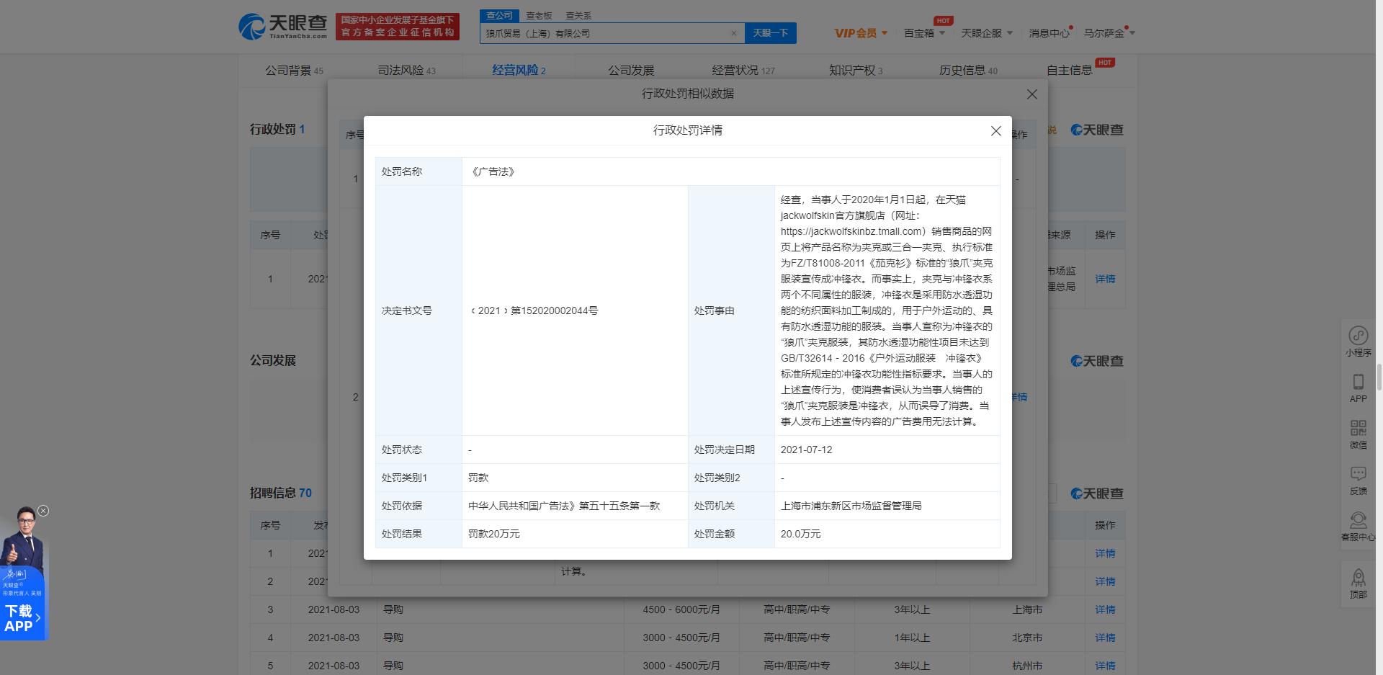Click the 罚款 value next to 处罚类别1
The width and height of the screenshot is (1383, 675).
click(x=478, y=478)
